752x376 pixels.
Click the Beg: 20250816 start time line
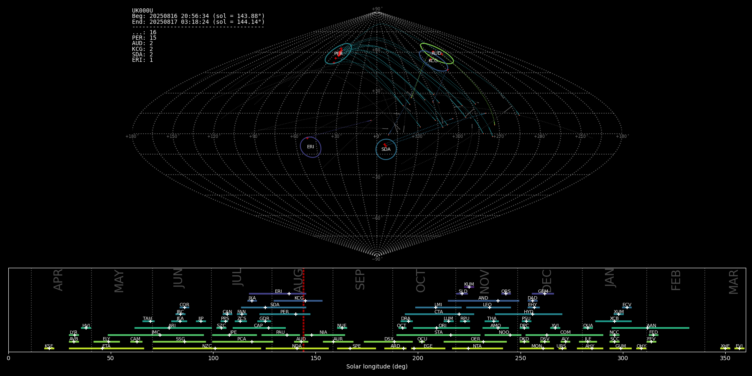(x=198, y=16)
